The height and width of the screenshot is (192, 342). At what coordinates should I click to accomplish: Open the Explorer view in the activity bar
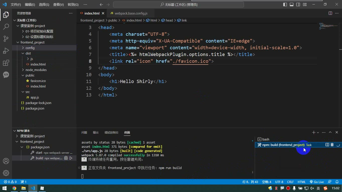[x=6, y=15]
